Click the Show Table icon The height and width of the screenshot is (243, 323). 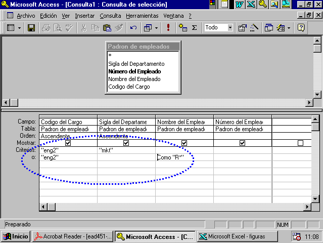(x=183, y=28)
